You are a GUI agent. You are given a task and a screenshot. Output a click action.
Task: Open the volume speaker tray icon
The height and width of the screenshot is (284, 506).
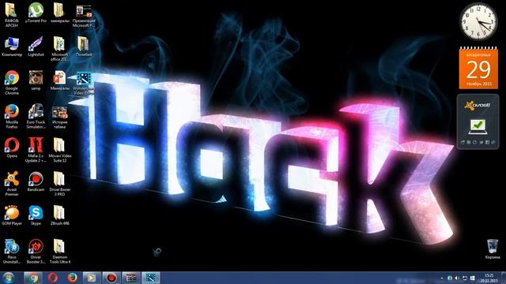click(457, 278)
